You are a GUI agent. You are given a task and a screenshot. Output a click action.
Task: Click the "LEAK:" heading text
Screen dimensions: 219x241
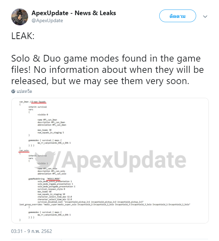coord(23,36)
